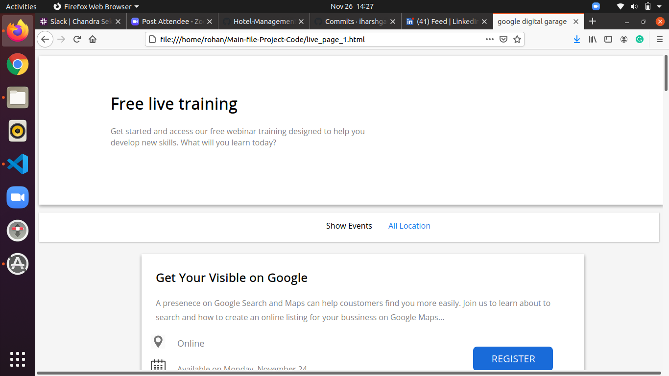This screenshot has width=669, height=376.
Task: Open page actions three-dot menu
Action: coord(489,39)
